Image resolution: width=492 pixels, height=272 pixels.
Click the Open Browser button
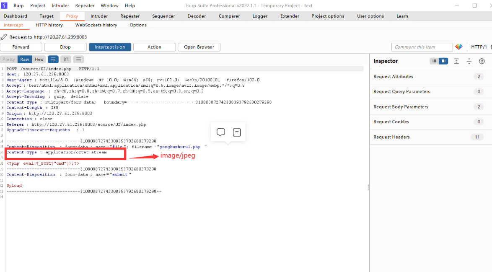point(199,47)
